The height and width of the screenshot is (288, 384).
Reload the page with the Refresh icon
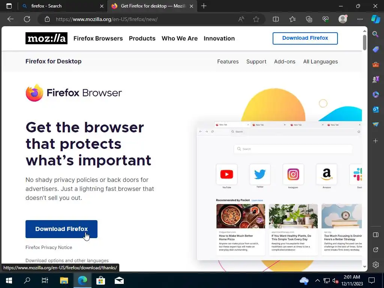click(x=27, y=19)
